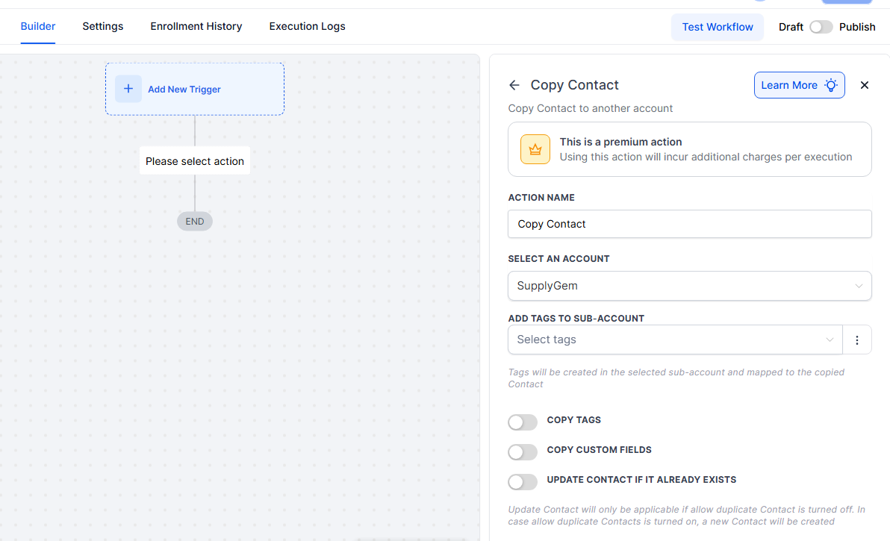Enable the Copy Tags toggle
This screenshot has height=541, width=890.
pyautogui.click(x=523, y=422)
